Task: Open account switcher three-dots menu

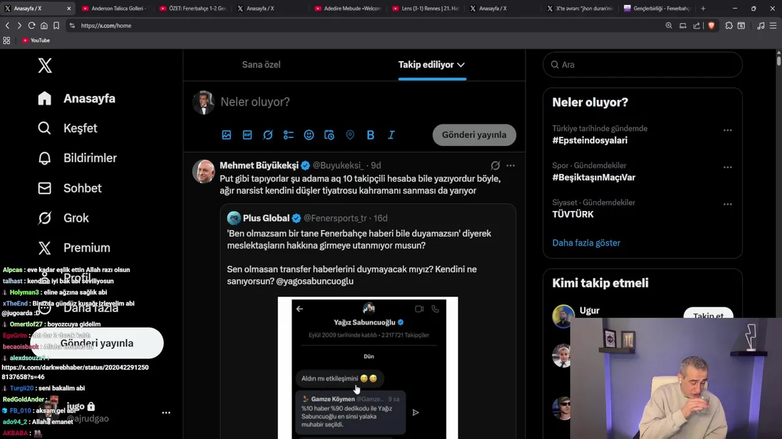Action: (x=166, y=413)
